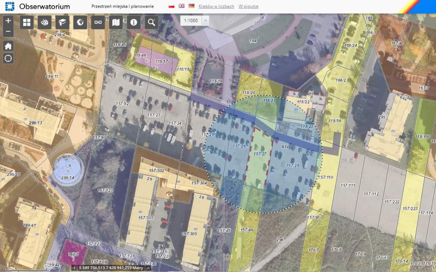The width and height of the screenshot is (436, 272).
Task: Click parcel label 157/110
Action: [326, 177]
